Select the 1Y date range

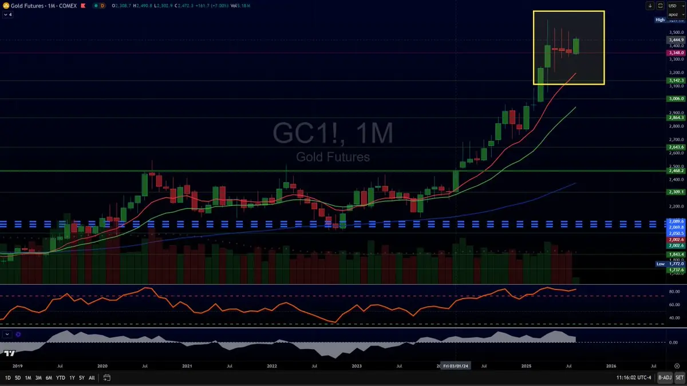[x=72, y=377]
